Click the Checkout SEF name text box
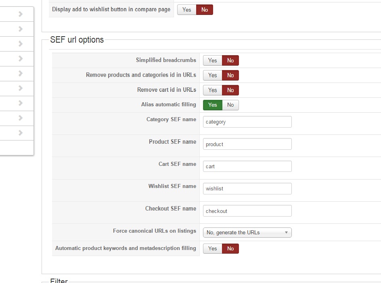381x283 pixels. 247,211
